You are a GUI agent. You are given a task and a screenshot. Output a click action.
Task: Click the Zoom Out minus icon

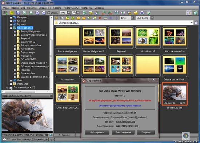tap(44, 13)
